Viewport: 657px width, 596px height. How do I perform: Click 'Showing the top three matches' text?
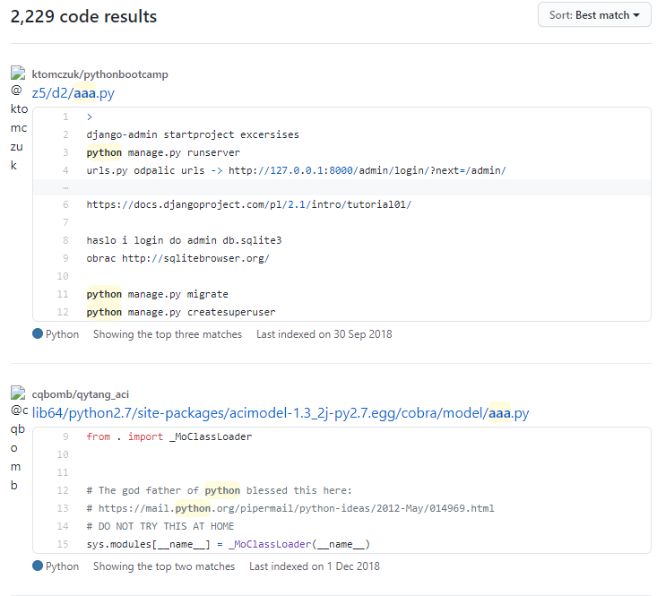pyautogui.click(x=168, y=334)
